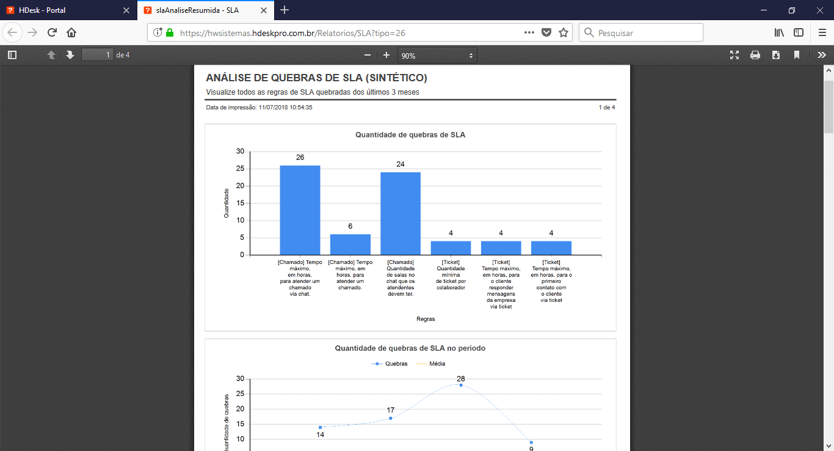834x451 pixels.
Task: Go to previous PDF page
Action: tap(51, 55)
